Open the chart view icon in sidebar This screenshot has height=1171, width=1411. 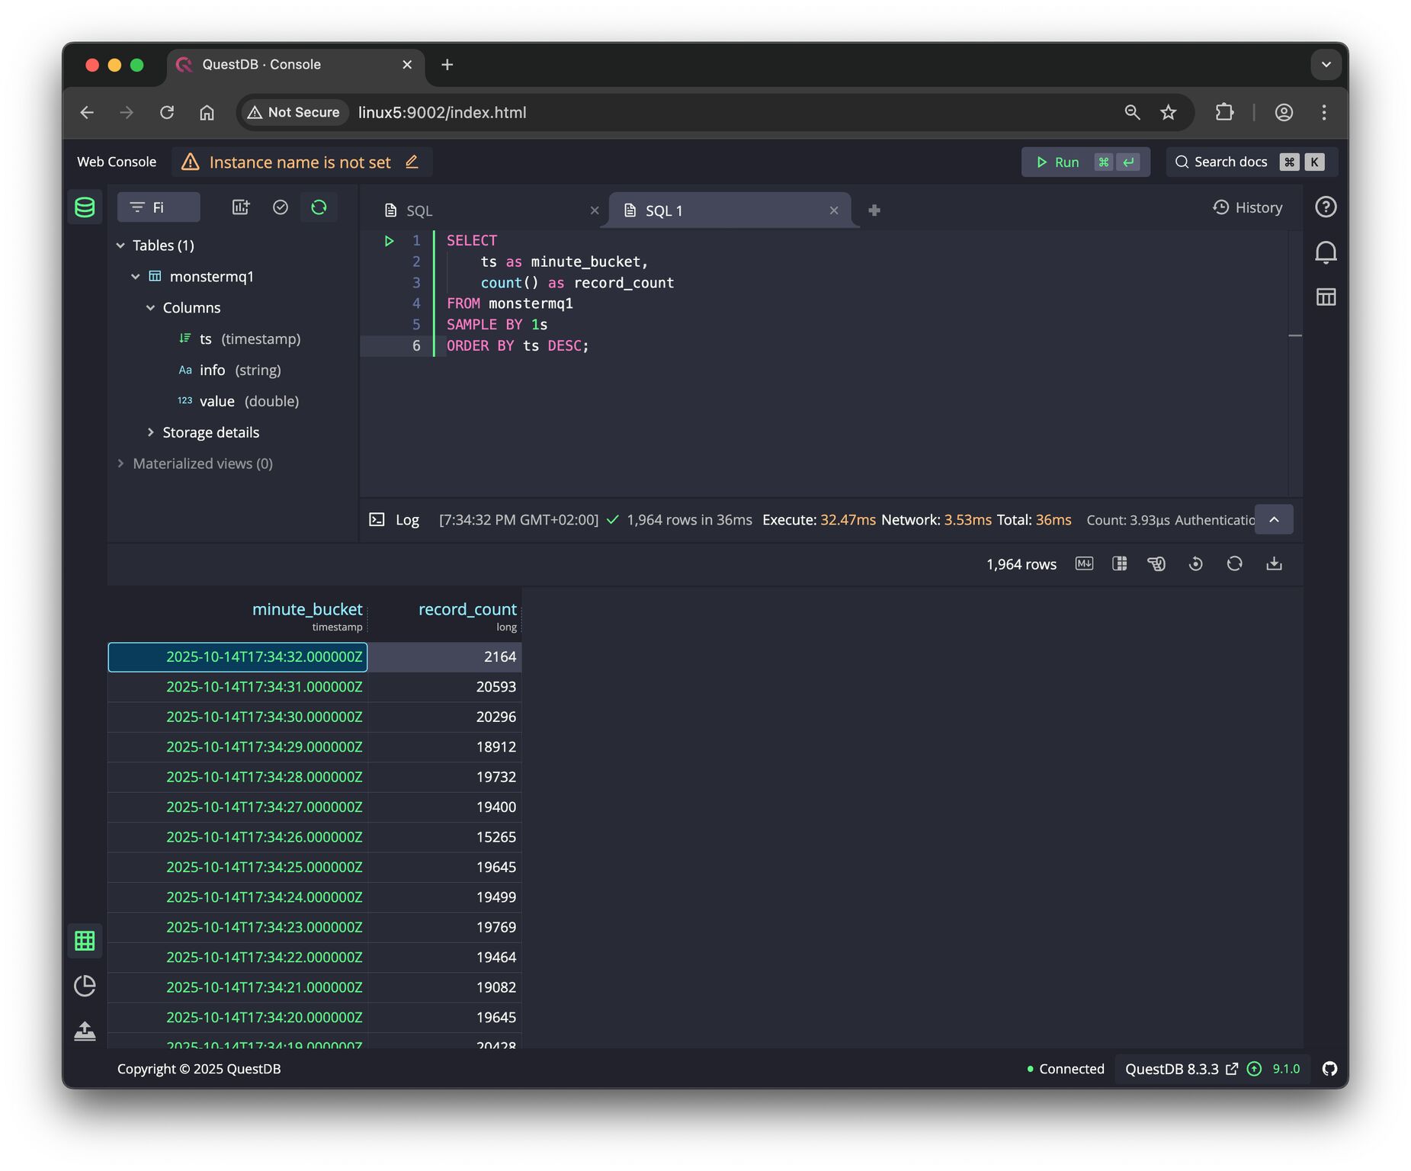[85, 986]
